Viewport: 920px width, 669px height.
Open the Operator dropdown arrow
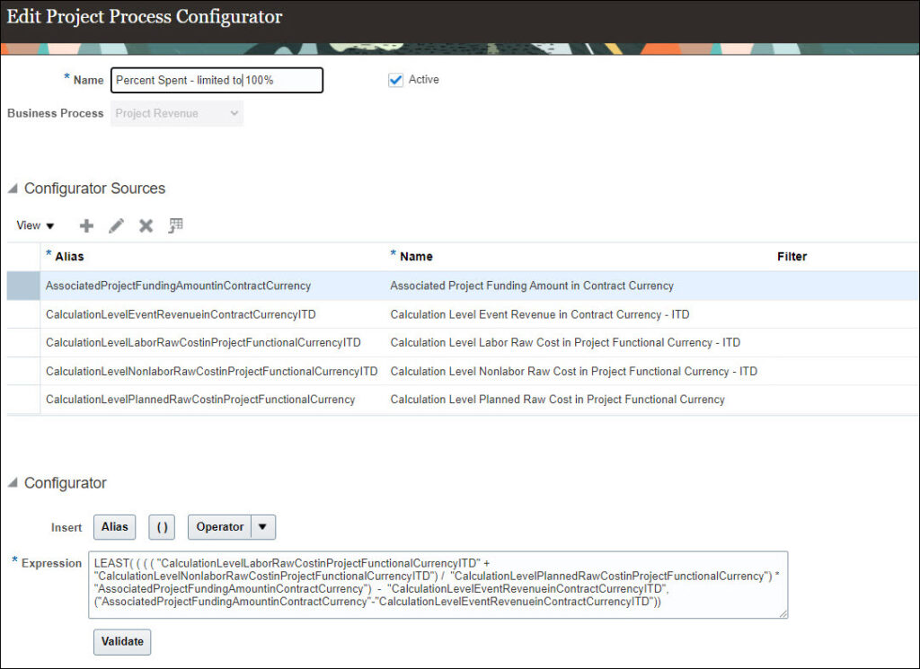click(263, 527)
